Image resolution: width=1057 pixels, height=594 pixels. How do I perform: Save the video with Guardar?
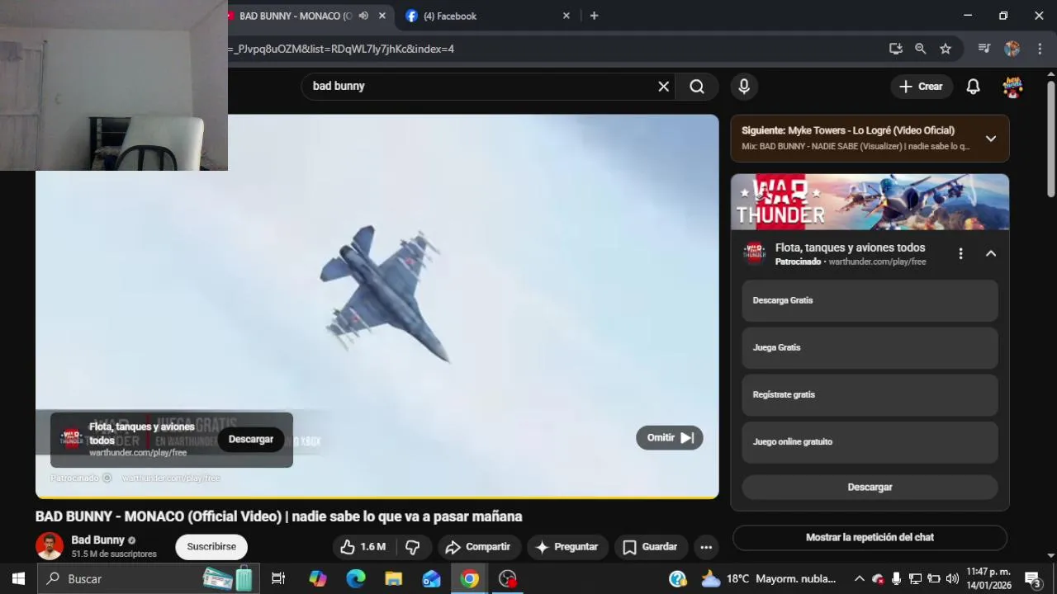point(650,547)
